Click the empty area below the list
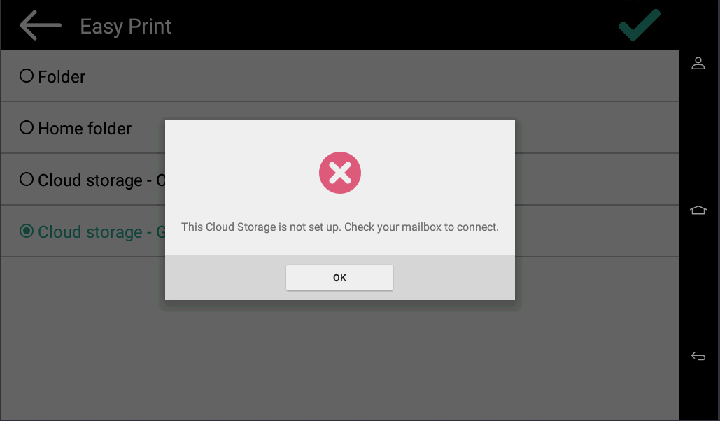The image size is (720, 421). click(340, 358)
